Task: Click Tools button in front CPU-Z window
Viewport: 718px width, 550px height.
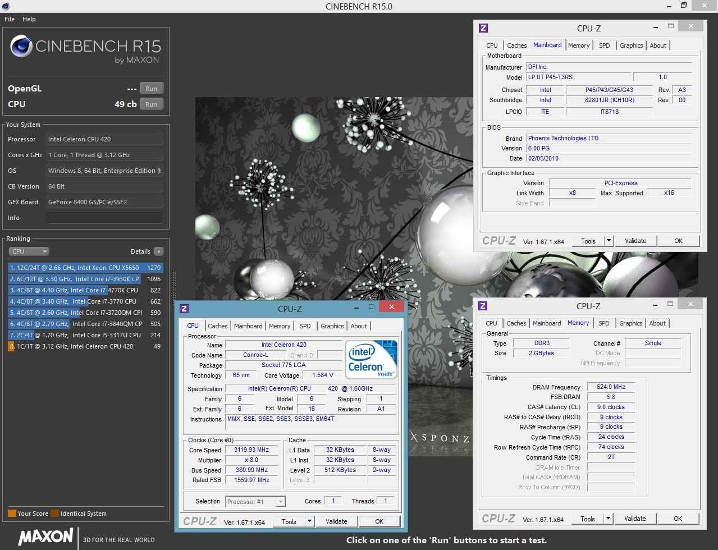Action: point(289,521)
